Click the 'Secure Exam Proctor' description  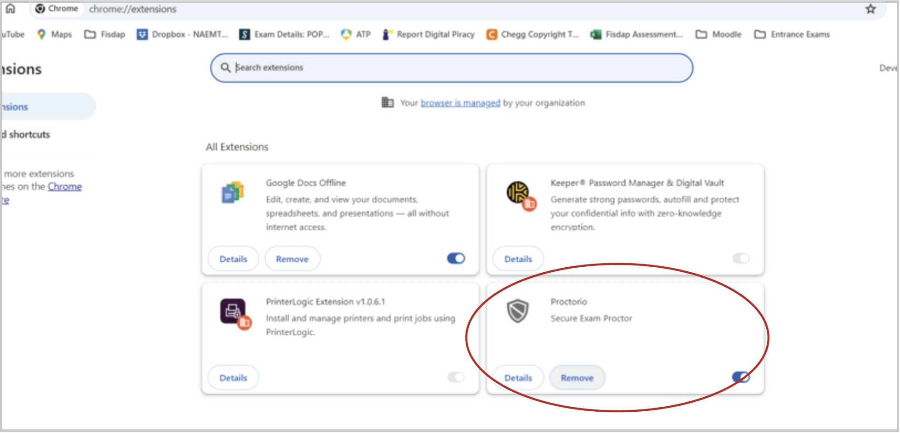pyautogui.click(x=591, y=318)
